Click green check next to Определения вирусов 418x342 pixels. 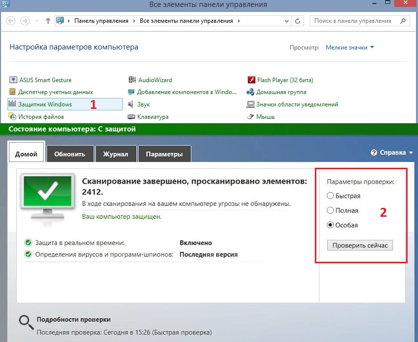(x=28, y=254)
